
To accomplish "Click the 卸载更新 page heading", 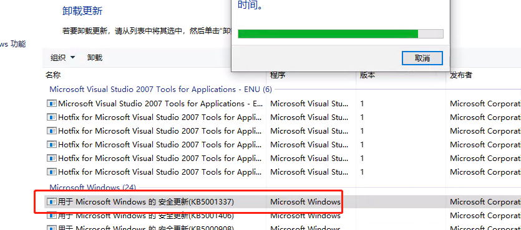I will 82,11.
